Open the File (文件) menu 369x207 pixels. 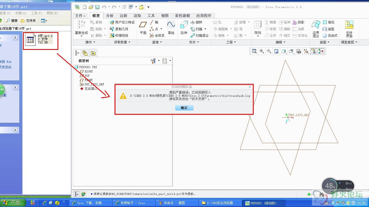[80, 16]
